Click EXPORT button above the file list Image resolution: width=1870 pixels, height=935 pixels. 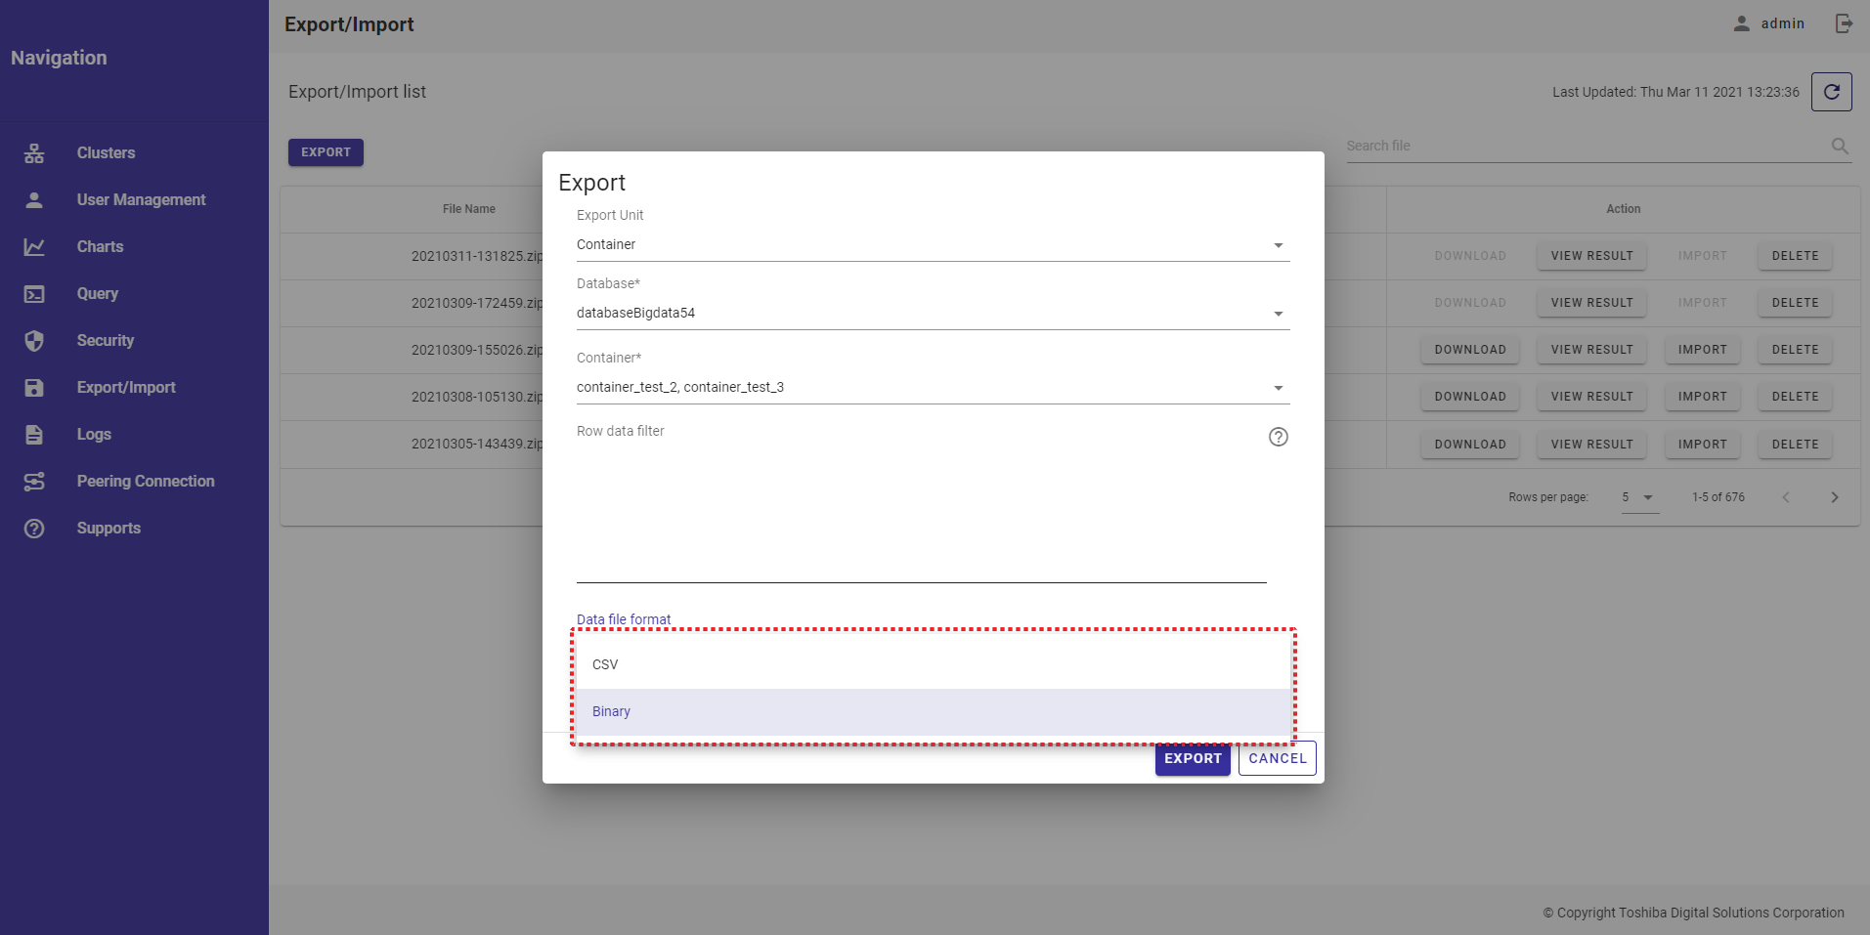tap(326, 152)
